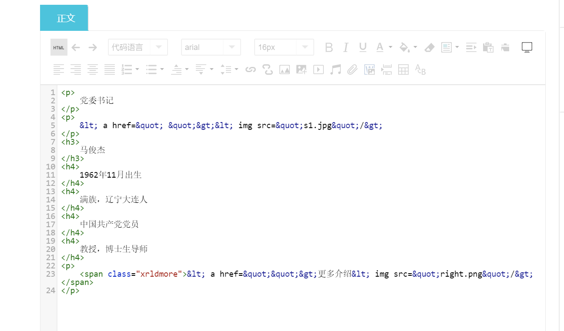The image size is (564, 331).
Task: Center align text
Action: pos(93,69)
